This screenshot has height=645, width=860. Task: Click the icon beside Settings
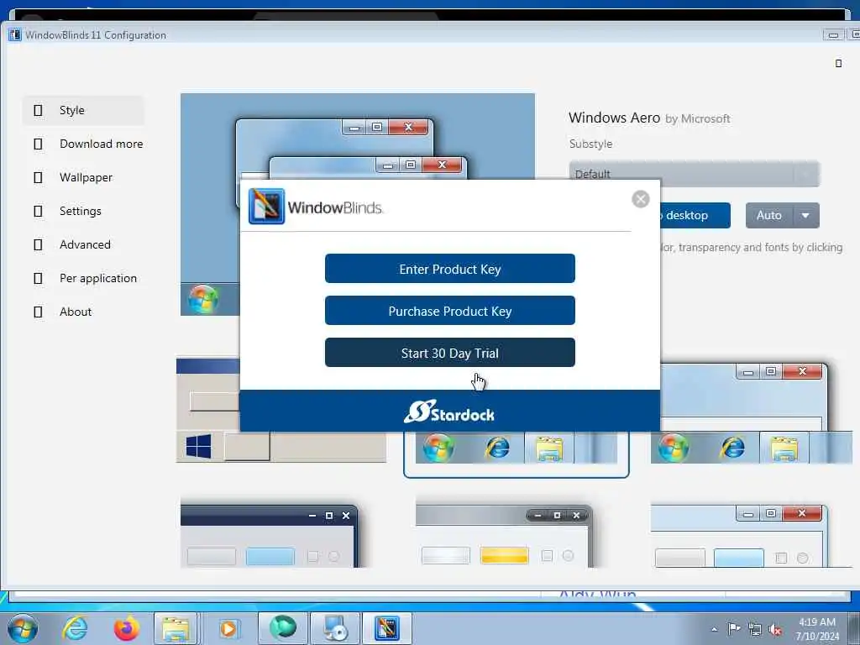pyautogui.click(x=38, y=211)
